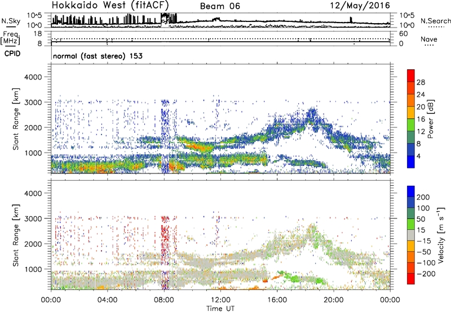
Task: Click Nave axis tick "60"
Action: [x=403, y=34]
